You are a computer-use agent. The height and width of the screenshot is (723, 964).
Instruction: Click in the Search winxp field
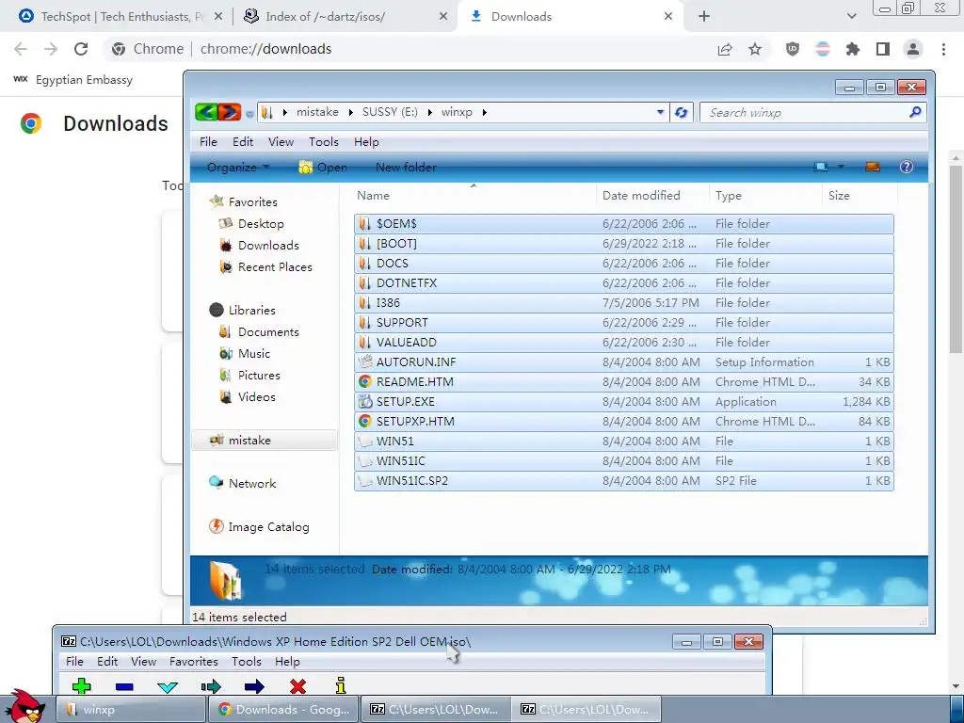pyautogui.click(x=806, y=113)
